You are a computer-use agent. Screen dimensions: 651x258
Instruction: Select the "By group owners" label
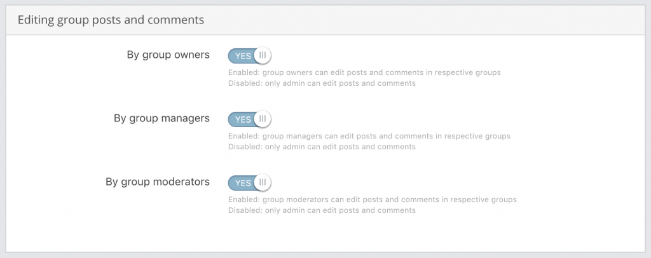tap(168, 55)
